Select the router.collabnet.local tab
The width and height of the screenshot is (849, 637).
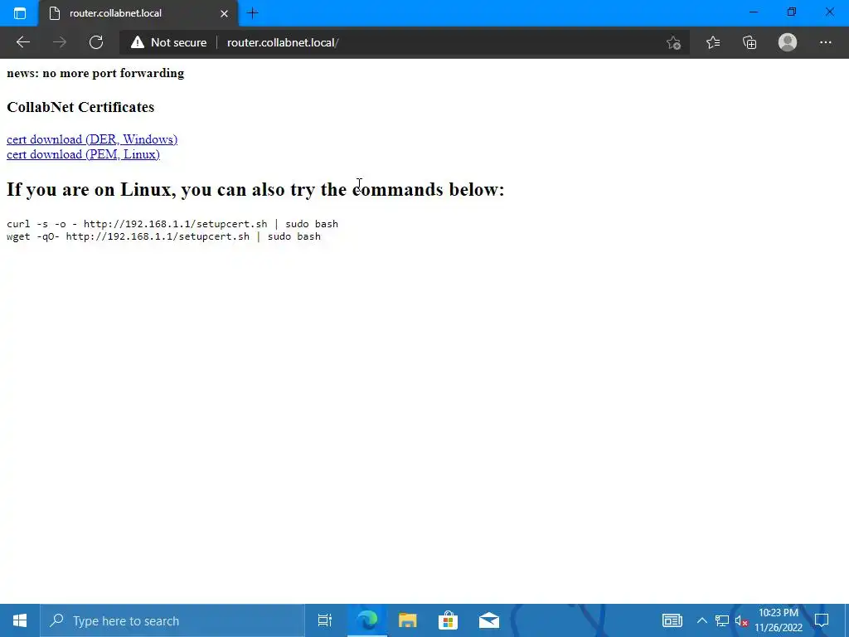[138, 13]
